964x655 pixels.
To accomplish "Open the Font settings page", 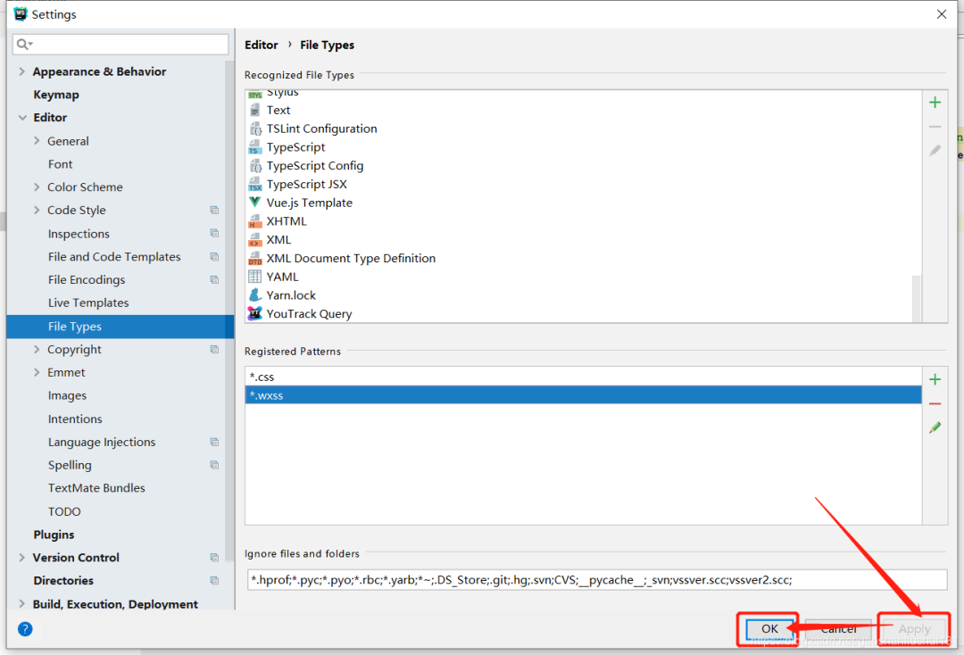I will (x=61, y=164).
